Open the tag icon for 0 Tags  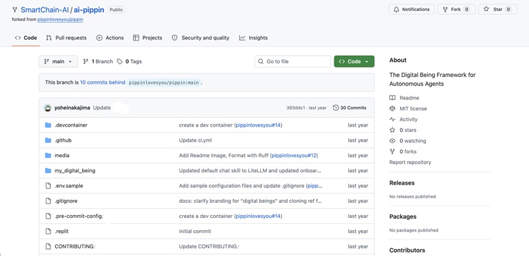119,61
